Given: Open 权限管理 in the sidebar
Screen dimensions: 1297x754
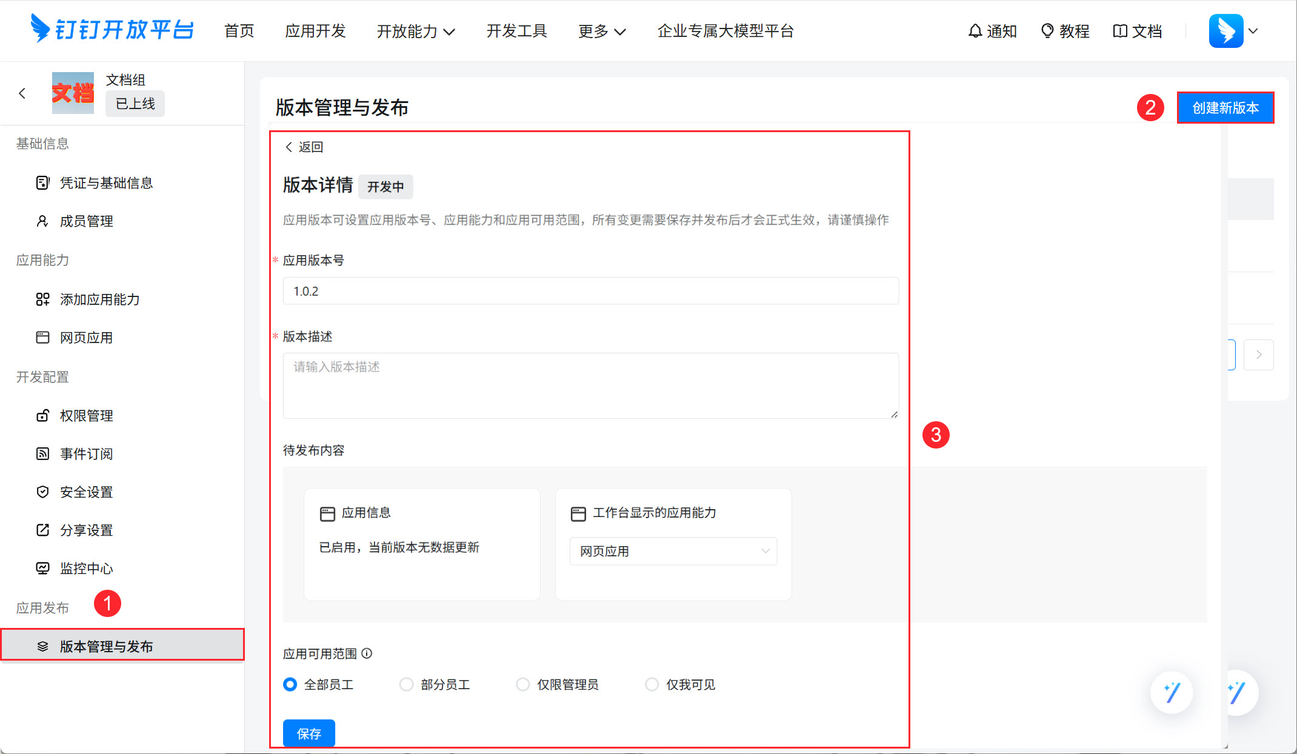Looking at the screenshot, I should pyautogui.click(x=87, y=416).
